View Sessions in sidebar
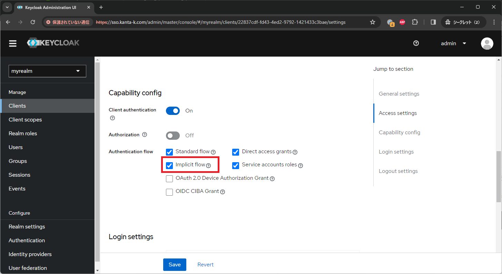 click(x=47, y=175)
